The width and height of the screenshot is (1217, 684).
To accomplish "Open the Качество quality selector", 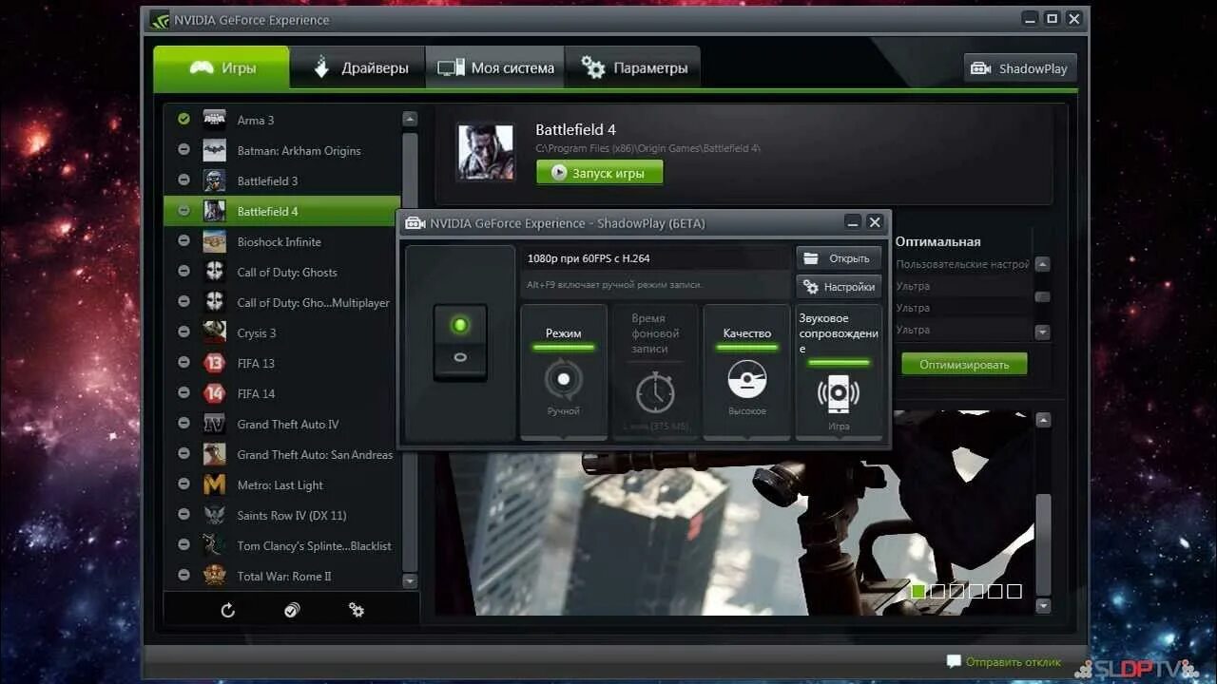I will pos(746,371).
